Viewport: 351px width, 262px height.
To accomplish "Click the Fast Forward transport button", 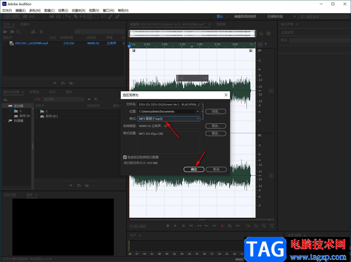I will 206,226.
